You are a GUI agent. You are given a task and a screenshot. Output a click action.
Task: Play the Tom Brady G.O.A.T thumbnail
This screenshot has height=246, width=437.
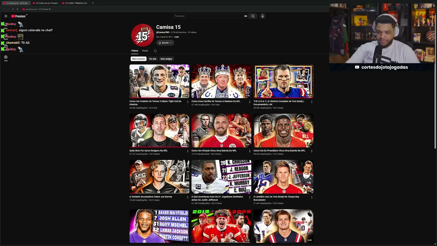click(283, 81)
